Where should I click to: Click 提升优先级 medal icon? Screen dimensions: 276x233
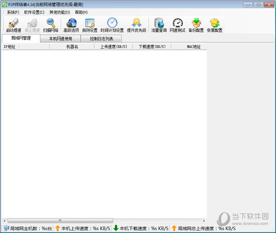click(x=137, y=23)
